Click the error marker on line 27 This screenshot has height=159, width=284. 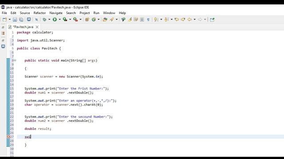[x=8, y=137]
